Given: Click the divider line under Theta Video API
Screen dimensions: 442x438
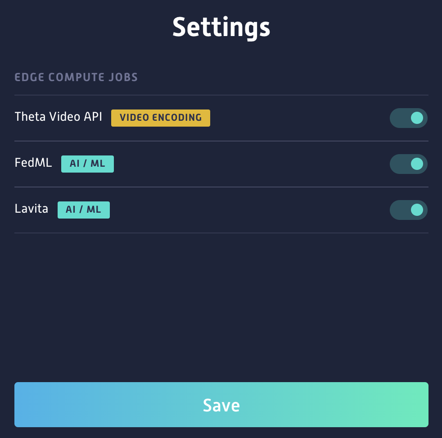Looking at the screenshot, I should [221, 141].
